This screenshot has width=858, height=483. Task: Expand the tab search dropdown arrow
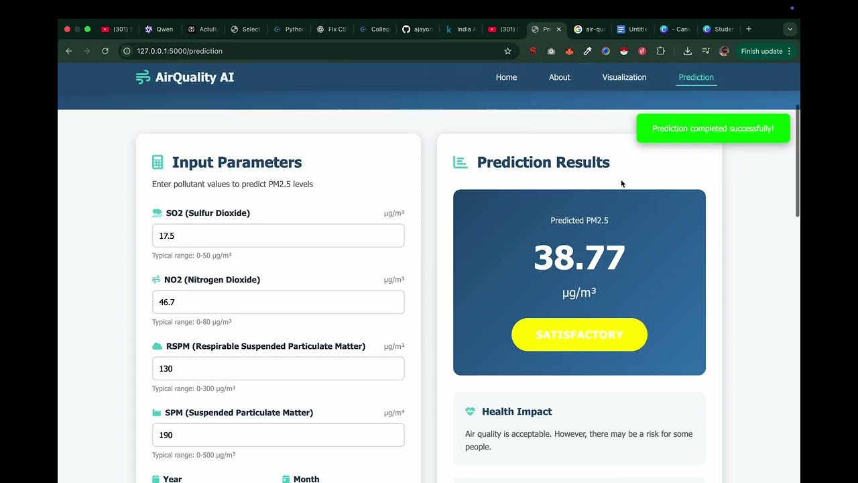(790, 30)
